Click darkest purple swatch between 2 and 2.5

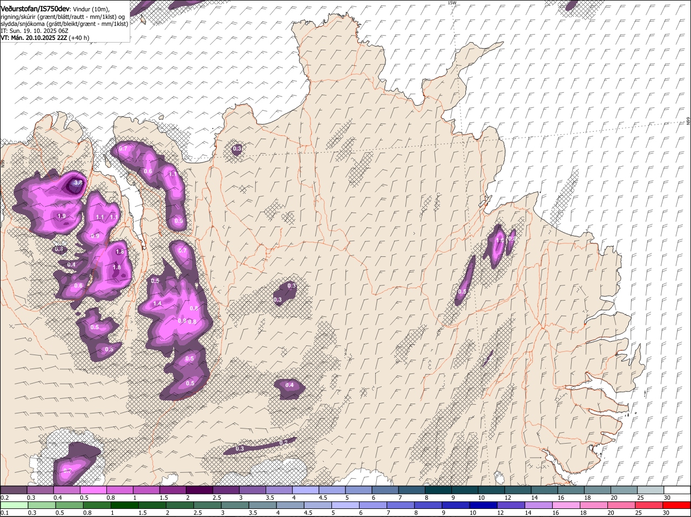coord(199,489)
